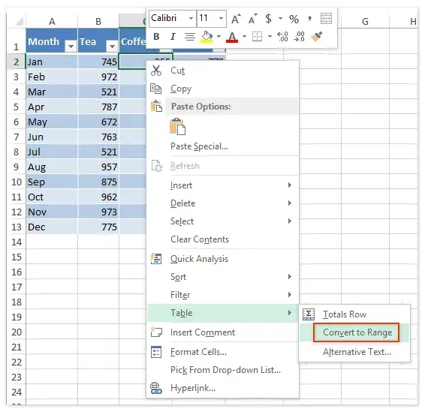Click the Bold icon in mini toolbar
The height and width of the screenshot is (412, 425).
[x=156, y=37]
